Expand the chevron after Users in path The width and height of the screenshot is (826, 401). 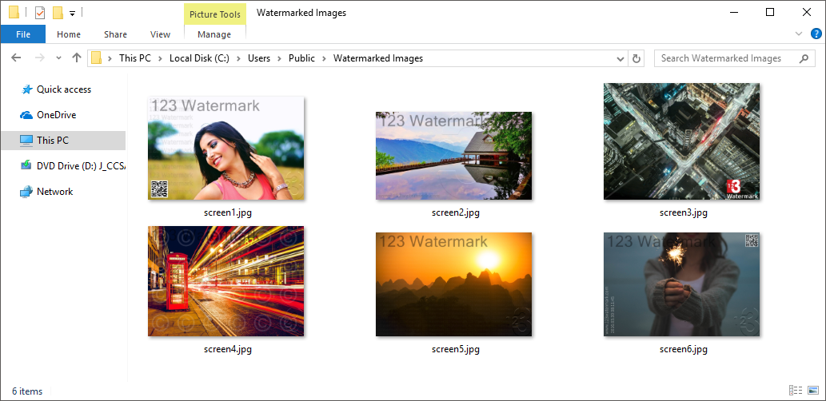[x=280, y=58]
